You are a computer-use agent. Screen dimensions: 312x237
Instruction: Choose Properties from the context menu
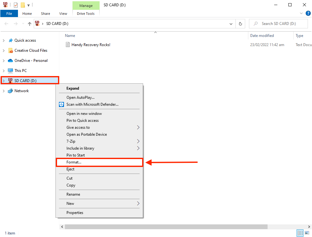click(x=99, y=213)
